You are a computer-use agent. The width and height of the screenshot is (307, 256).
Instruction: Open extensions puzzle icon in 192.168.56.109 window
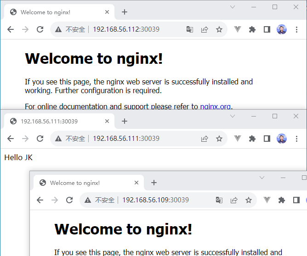click(x=282, y=200)
